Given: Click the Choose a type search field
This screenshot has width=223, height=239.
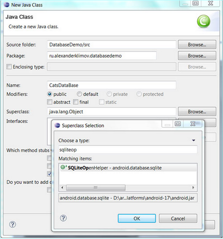Looking at the screenshot, I should point(128,150).
